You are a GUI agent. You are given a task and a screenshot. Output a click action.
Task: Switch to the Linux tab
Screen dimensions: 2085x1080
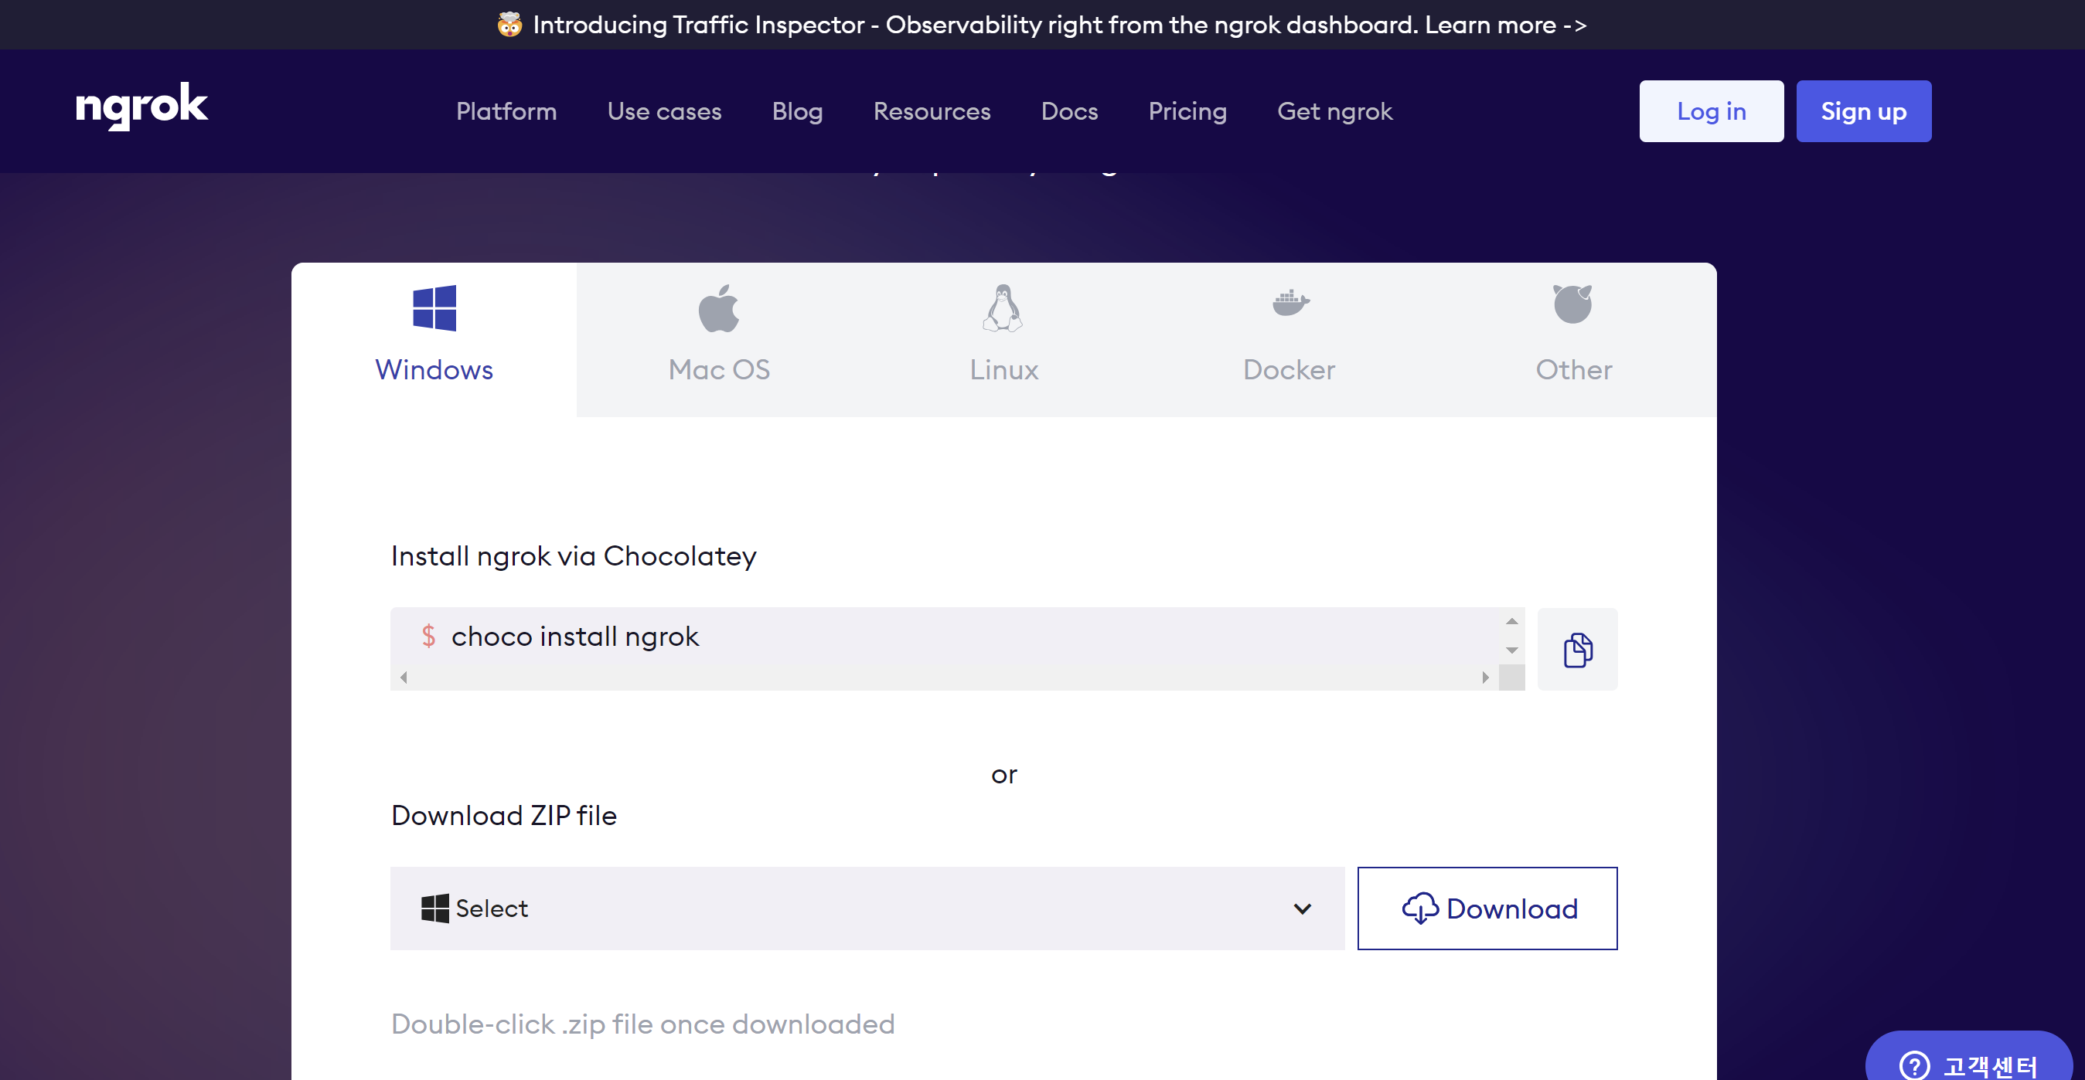[x=1003, y=340]
